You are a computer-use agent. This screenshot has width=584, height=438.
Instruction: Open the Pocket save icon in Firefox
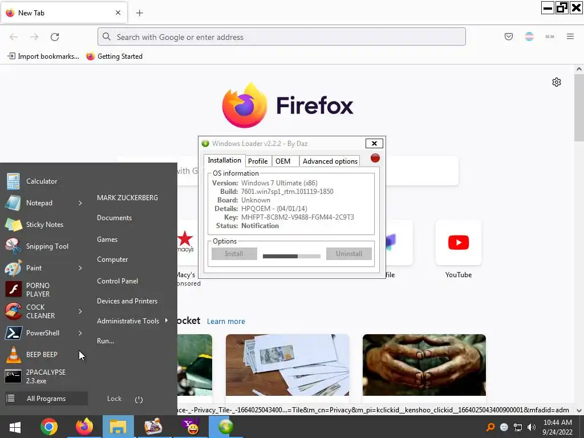(x=508, y=36)
